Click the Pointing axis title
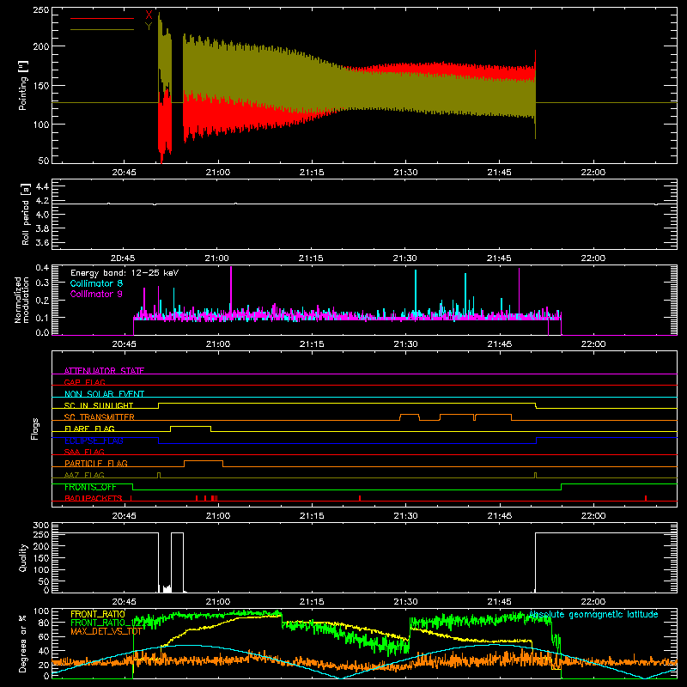 click(x=22, y=85)
